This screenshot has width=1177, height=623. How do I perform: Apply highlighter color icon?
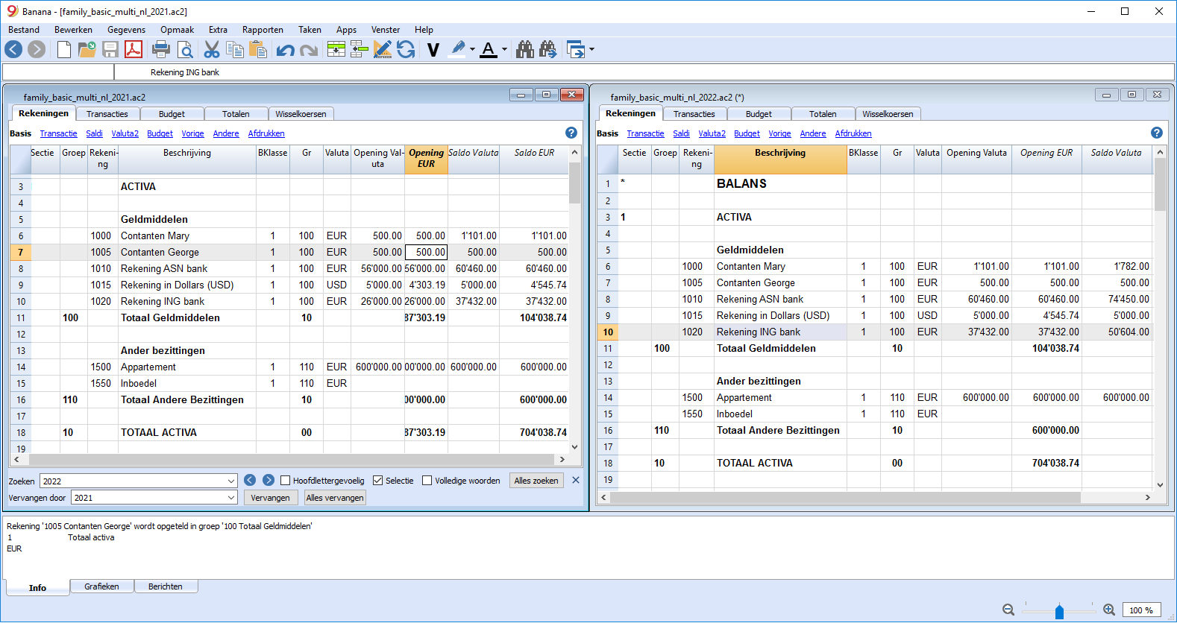[458, 50]
